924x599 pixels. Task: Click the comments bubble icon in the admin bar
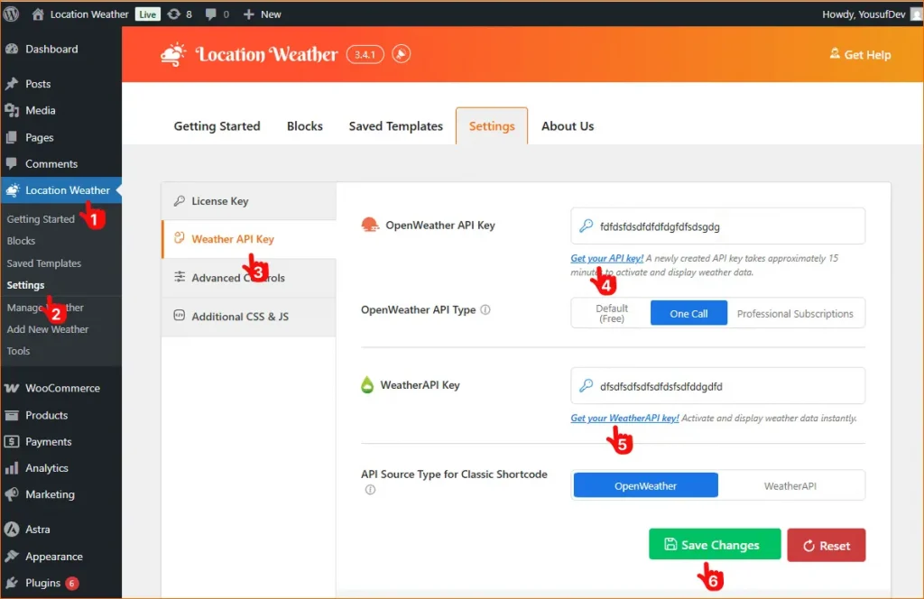point(210,14)
